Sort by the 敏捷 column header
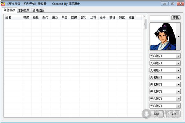This screenshot has width=185, height=123. [113, 17]
